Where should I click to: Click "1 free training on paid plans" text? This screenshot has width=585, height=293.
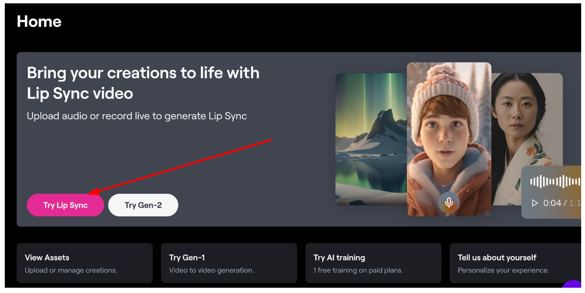pos(358,270)
